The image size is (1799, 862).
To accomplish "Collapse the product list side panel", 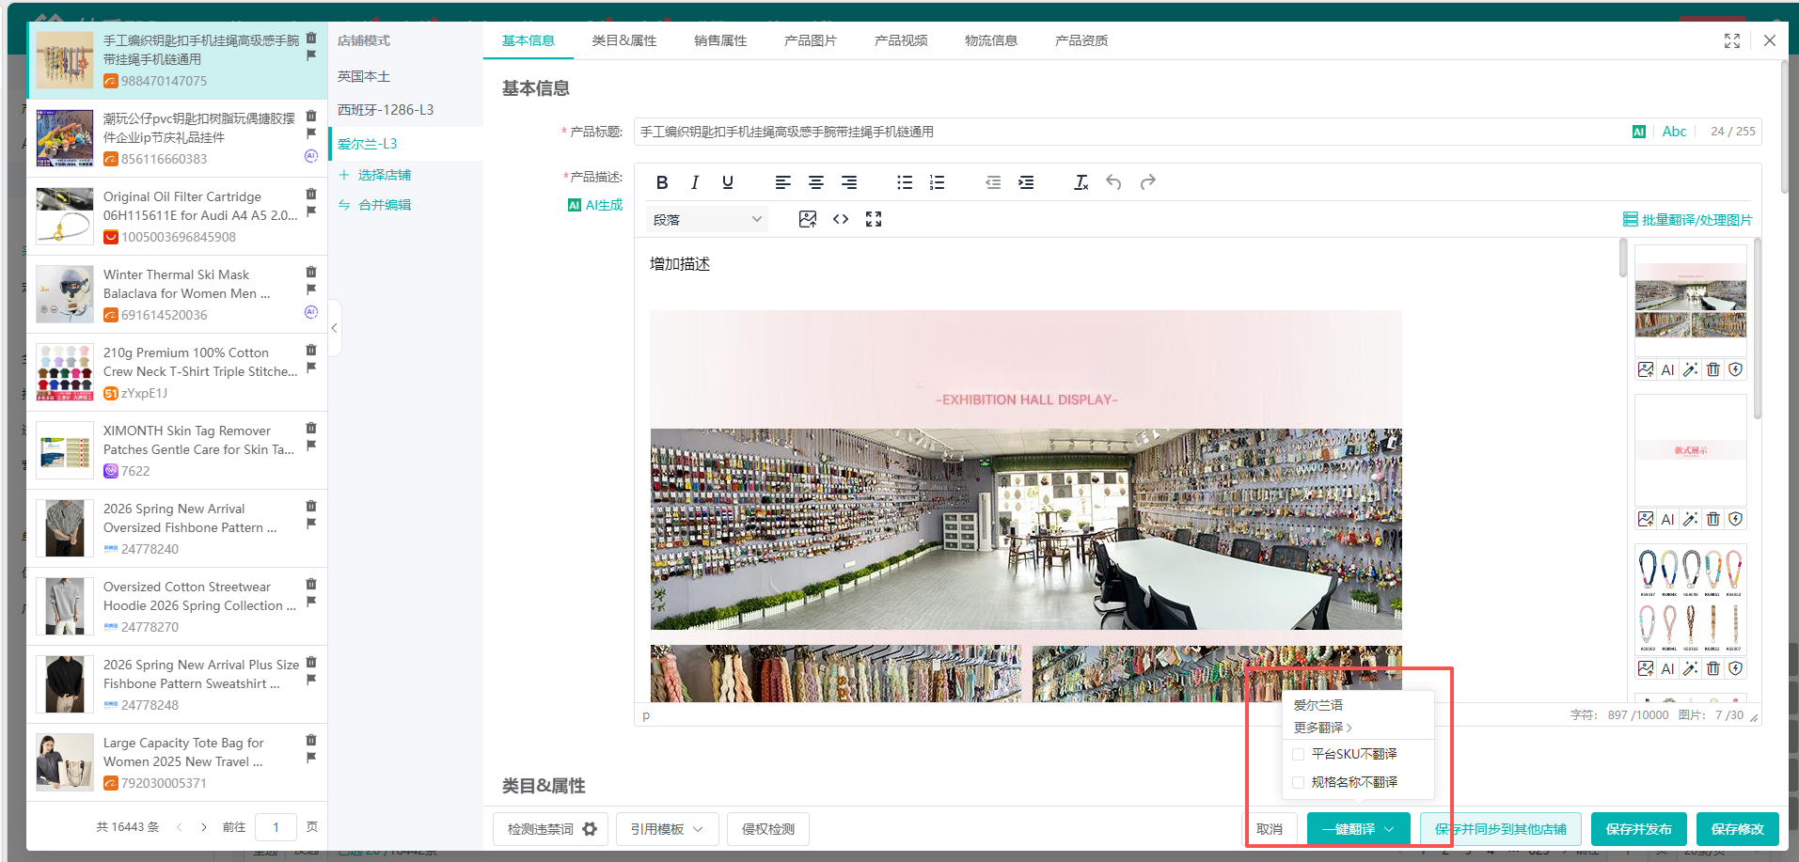I will coord(334,328).
